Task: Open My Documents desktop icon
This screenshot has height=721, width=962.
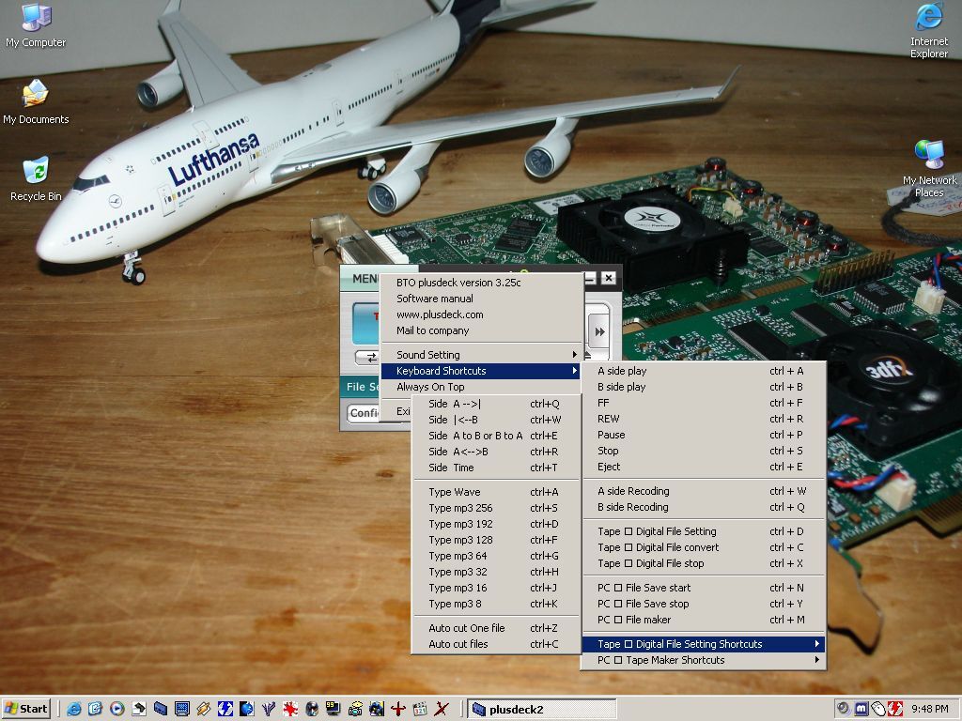Action: (x=36, y=101)
